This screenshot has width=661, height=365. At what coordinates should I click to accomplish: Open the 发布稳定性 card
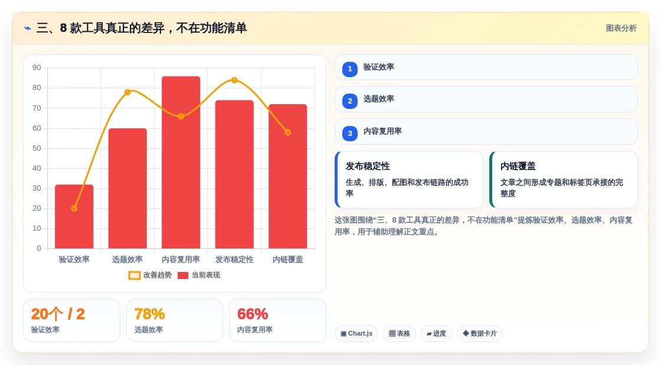409,180
